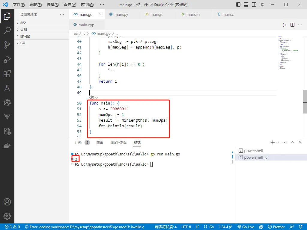
Task: Toggle secondary side bar layout icon
Action: pos(254,4)
